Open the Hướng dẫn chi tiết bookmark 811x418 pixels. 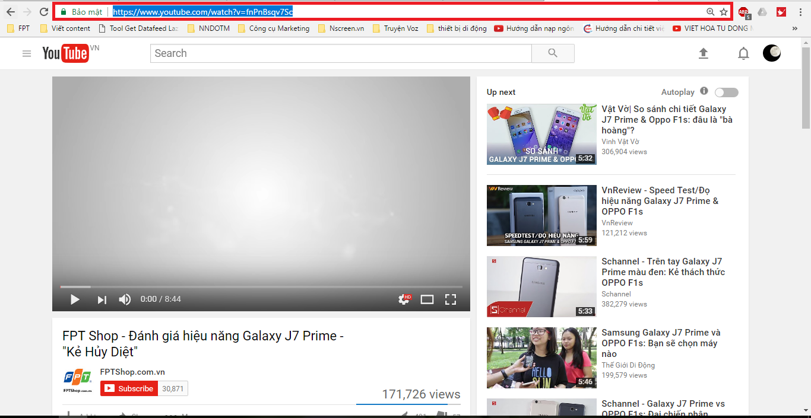(x=624, y=28)
